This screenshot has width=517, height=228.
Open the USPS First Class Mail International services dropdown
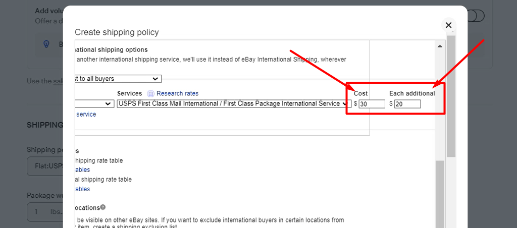point(234,104)
